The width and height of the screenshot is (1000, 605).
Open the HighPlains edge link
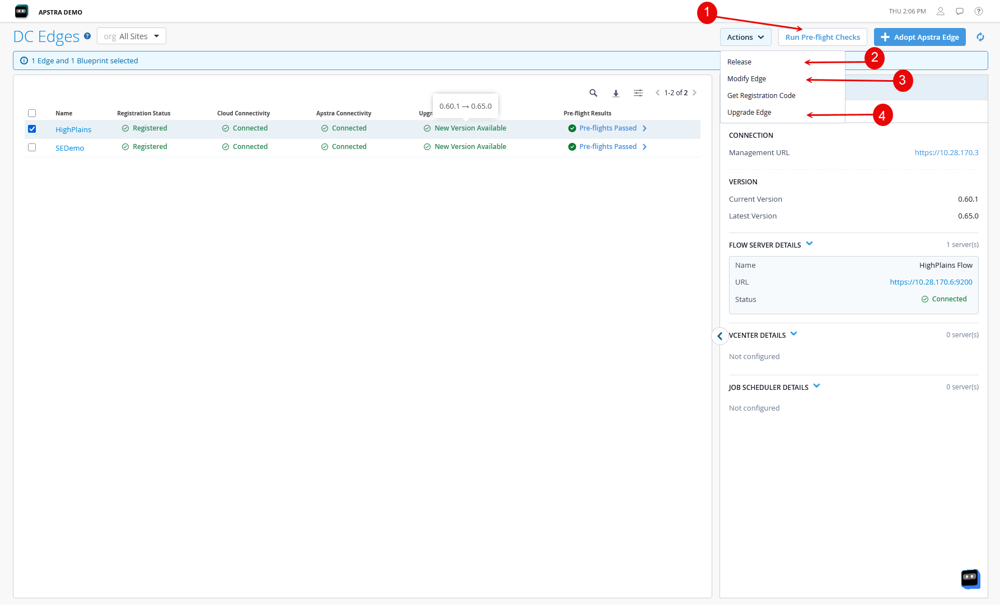[73, 129]
